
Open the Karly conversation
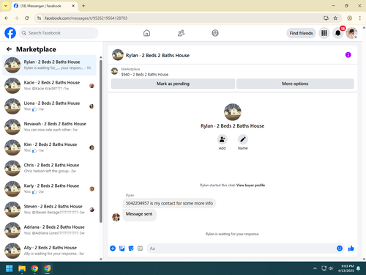(x=50, y=188)
